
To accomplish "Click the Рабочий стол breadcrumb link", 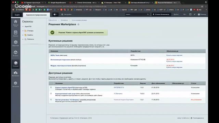I will point(53,20).
